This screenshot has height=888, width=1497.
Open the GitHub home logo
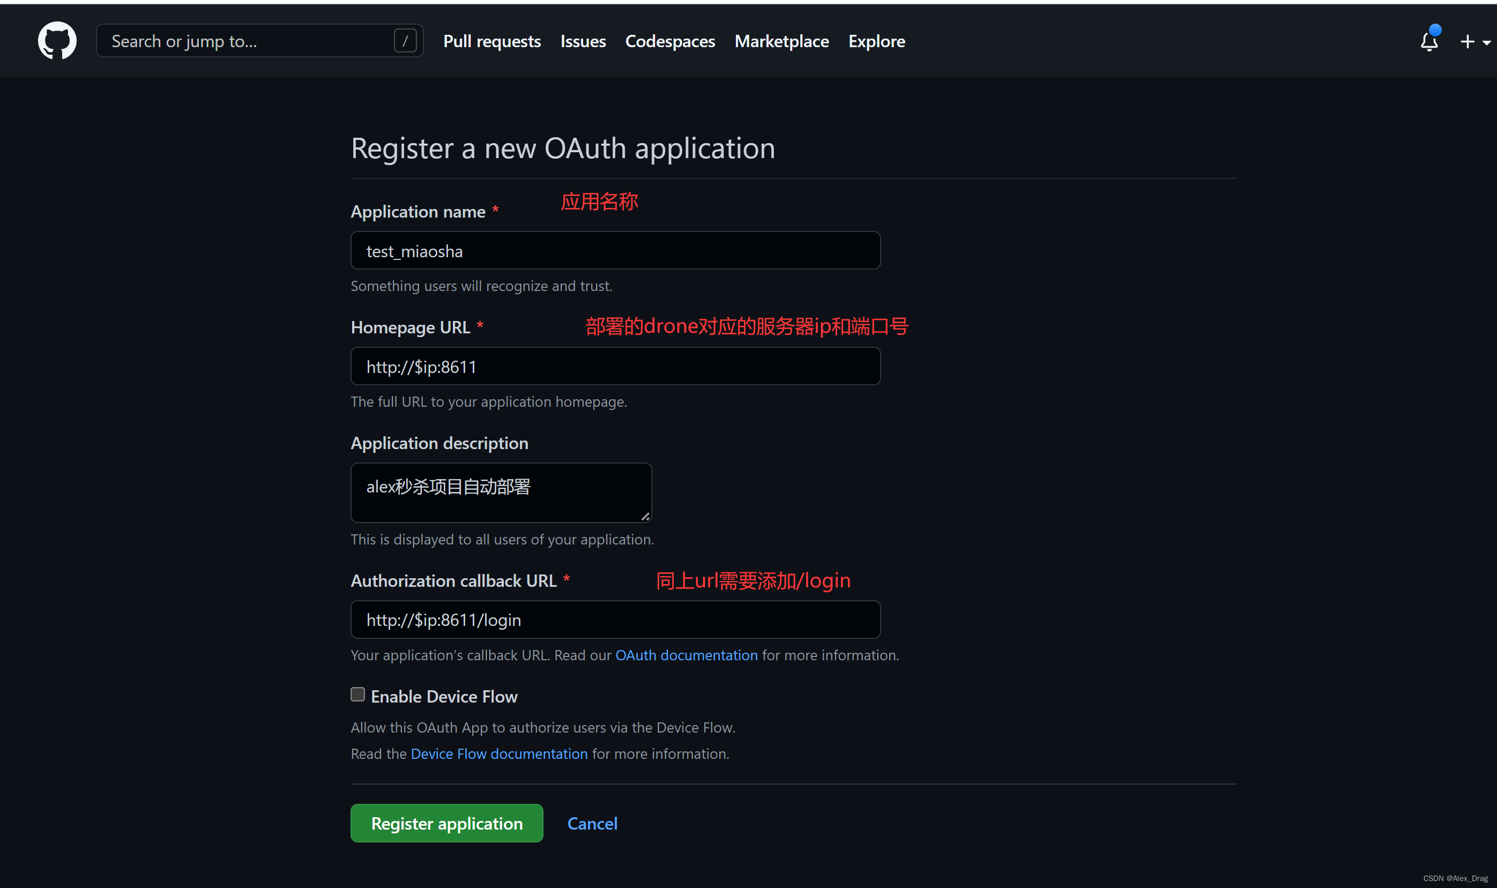[x=57, y=41]
